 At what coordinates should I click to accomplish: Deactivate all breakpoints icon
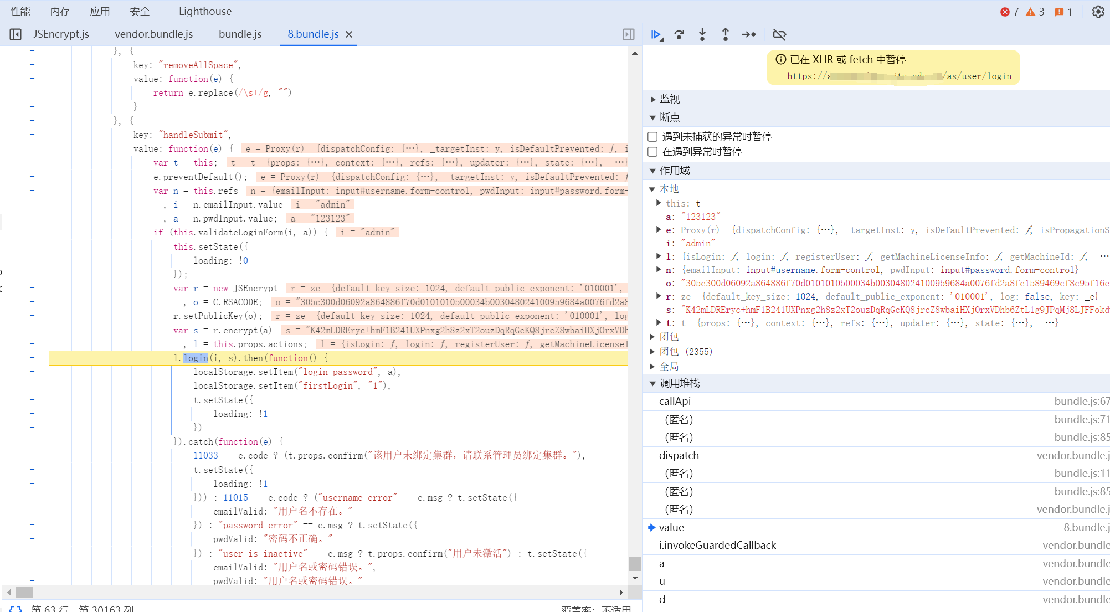(x=779, y=34)
